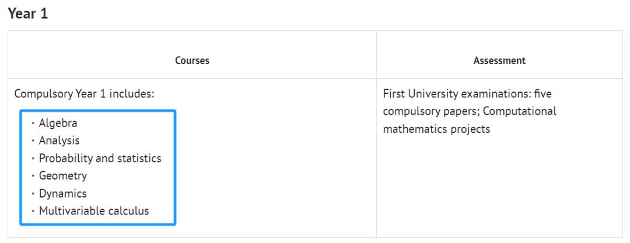630x243 pixels.
Task: Click the "mathematics projects" text
Action: pyautogui.click(x=436, y=129)
